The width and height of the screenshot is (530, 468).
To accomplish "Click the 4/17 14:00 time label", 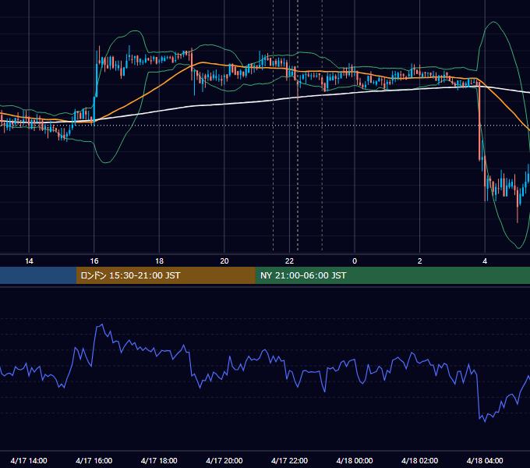I will pos(29,460).
